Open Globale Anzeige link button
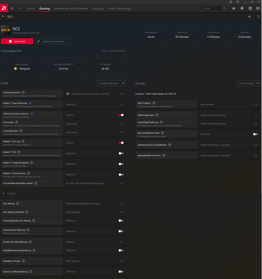This screenshot has height=279, width=262. pos(248,83)
